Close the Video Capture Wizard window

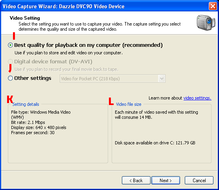point(213,6)
